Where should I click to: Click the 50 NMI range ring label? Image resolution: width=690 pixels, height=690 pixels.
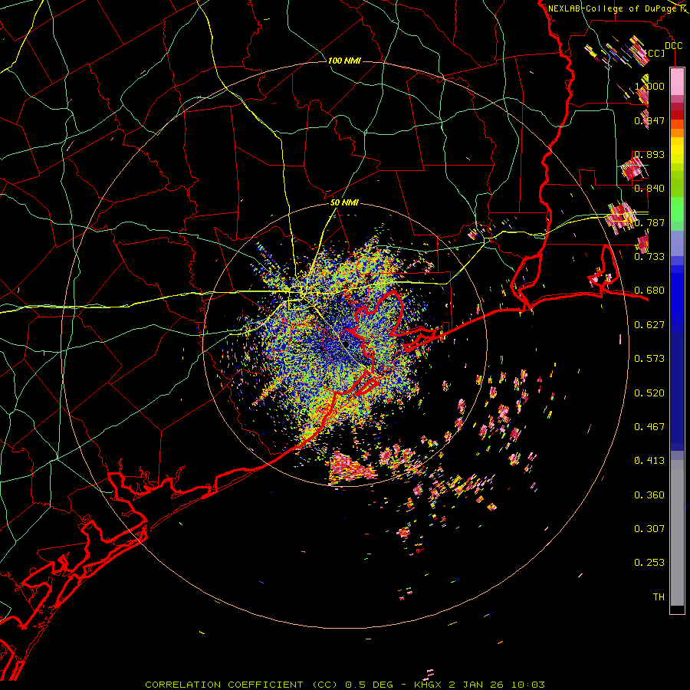pos(344,203)
